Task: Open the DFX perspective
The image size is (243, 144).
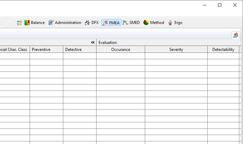Action: click(92, 23)
